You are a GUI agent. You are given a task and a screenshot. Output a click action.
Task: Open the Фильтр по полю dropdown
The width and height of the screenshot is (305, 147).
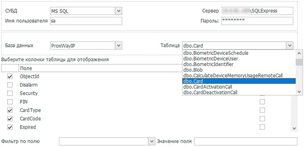[151, 141]
